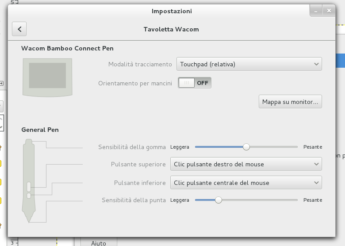The height and width of the screenshot is (246, 345).
Task: Click the pen tip of the stylus image
Action: 29,219
